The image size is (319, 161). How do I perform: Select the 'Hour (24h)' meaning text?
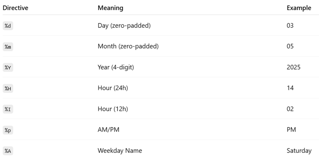tap(113, 88)
